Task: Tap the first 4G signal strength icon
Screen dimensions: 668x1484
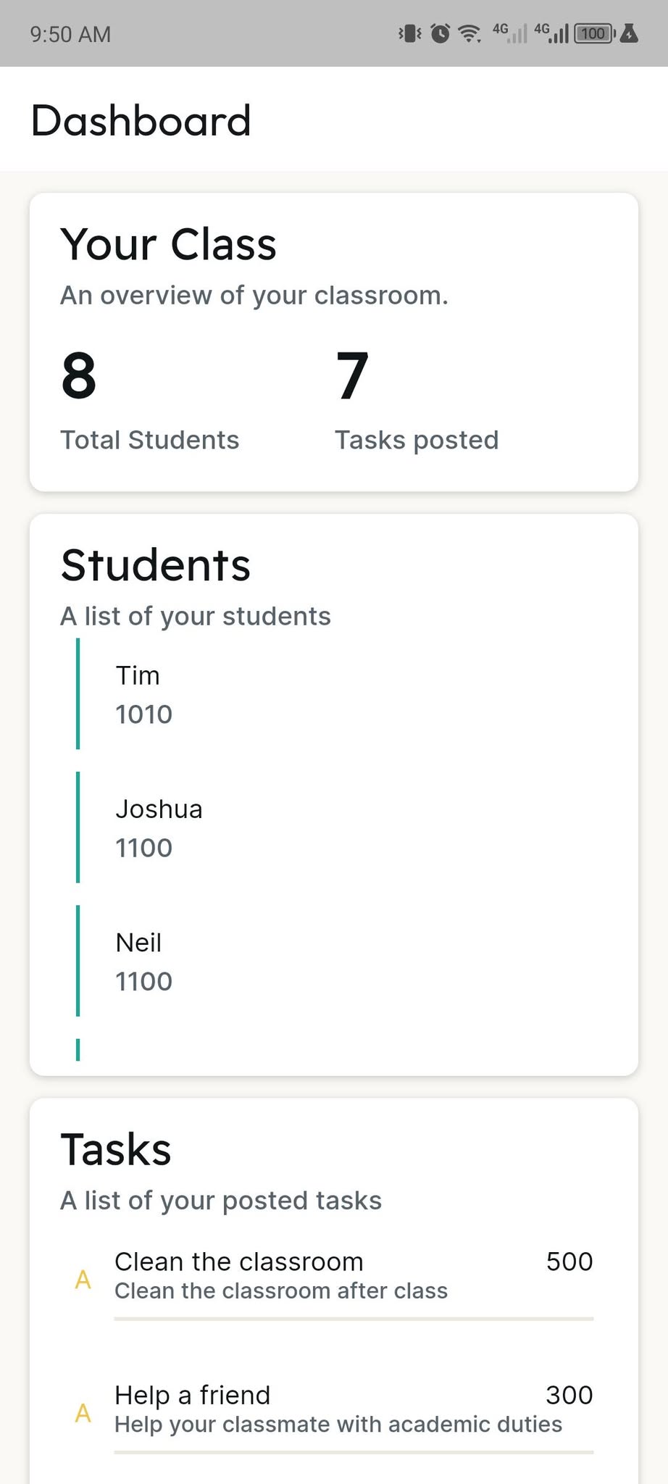Action: [x=510, y=33]
